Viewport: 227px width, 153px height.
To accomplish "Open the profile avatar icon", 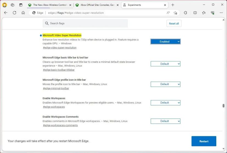I will click(x=5, y=5).
